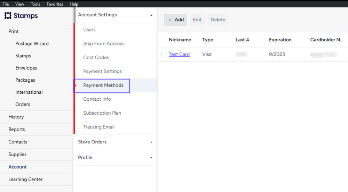Click the Add payment method button
The width and height of the screenshot is (348, 192).
click(175, 20)
